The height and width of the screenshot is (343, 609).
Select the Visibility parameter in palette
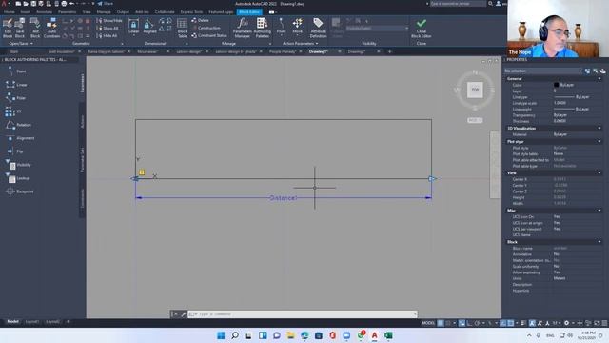[x=18, y=165]
